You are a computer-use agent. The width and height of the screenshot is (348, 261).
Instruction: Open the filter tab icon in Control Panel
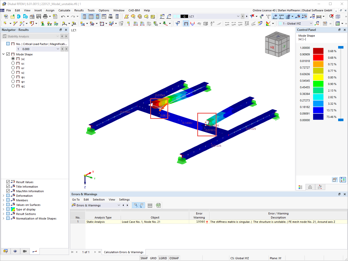(320, 187)
